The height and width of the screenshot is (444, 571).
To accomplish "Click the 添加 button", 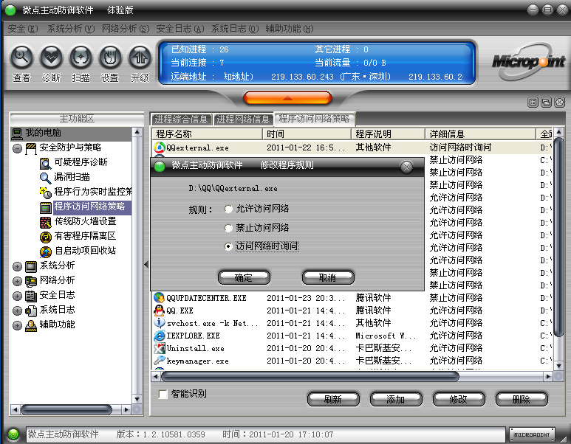I will click(396, 399).
